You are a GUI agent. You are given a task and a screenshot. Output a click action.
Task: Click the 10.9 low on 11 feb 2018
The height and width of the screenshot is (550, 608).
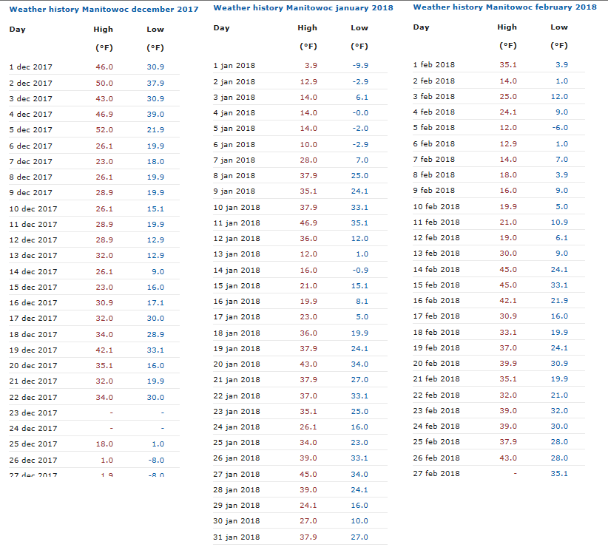pos(559,222)
